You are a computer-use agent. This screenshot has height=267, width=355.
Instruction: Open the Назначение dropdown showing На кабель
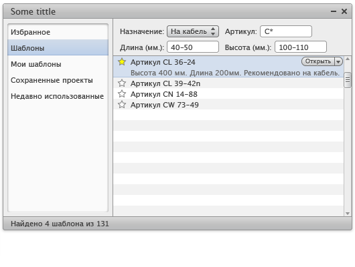(x=193, y=31)
